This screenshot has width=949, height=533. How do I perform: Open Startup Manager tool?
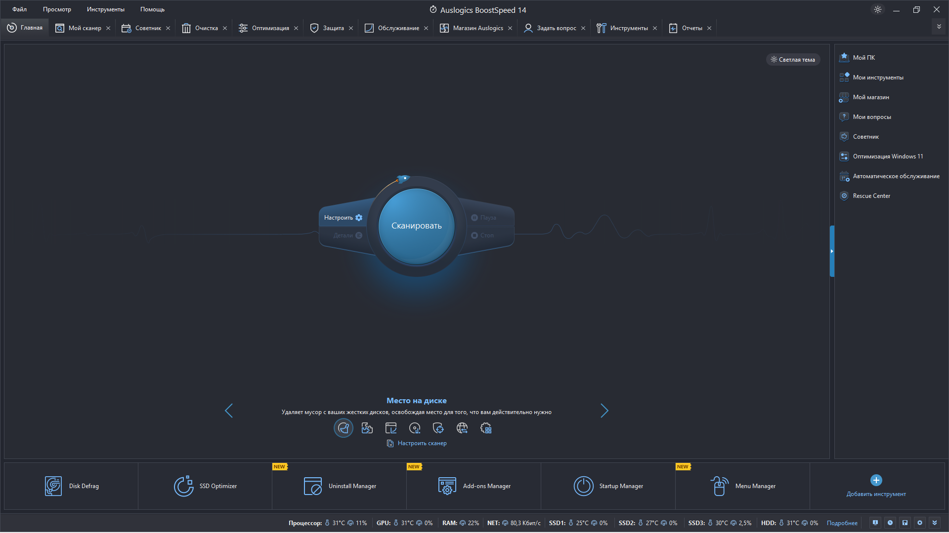click(608, 486)
